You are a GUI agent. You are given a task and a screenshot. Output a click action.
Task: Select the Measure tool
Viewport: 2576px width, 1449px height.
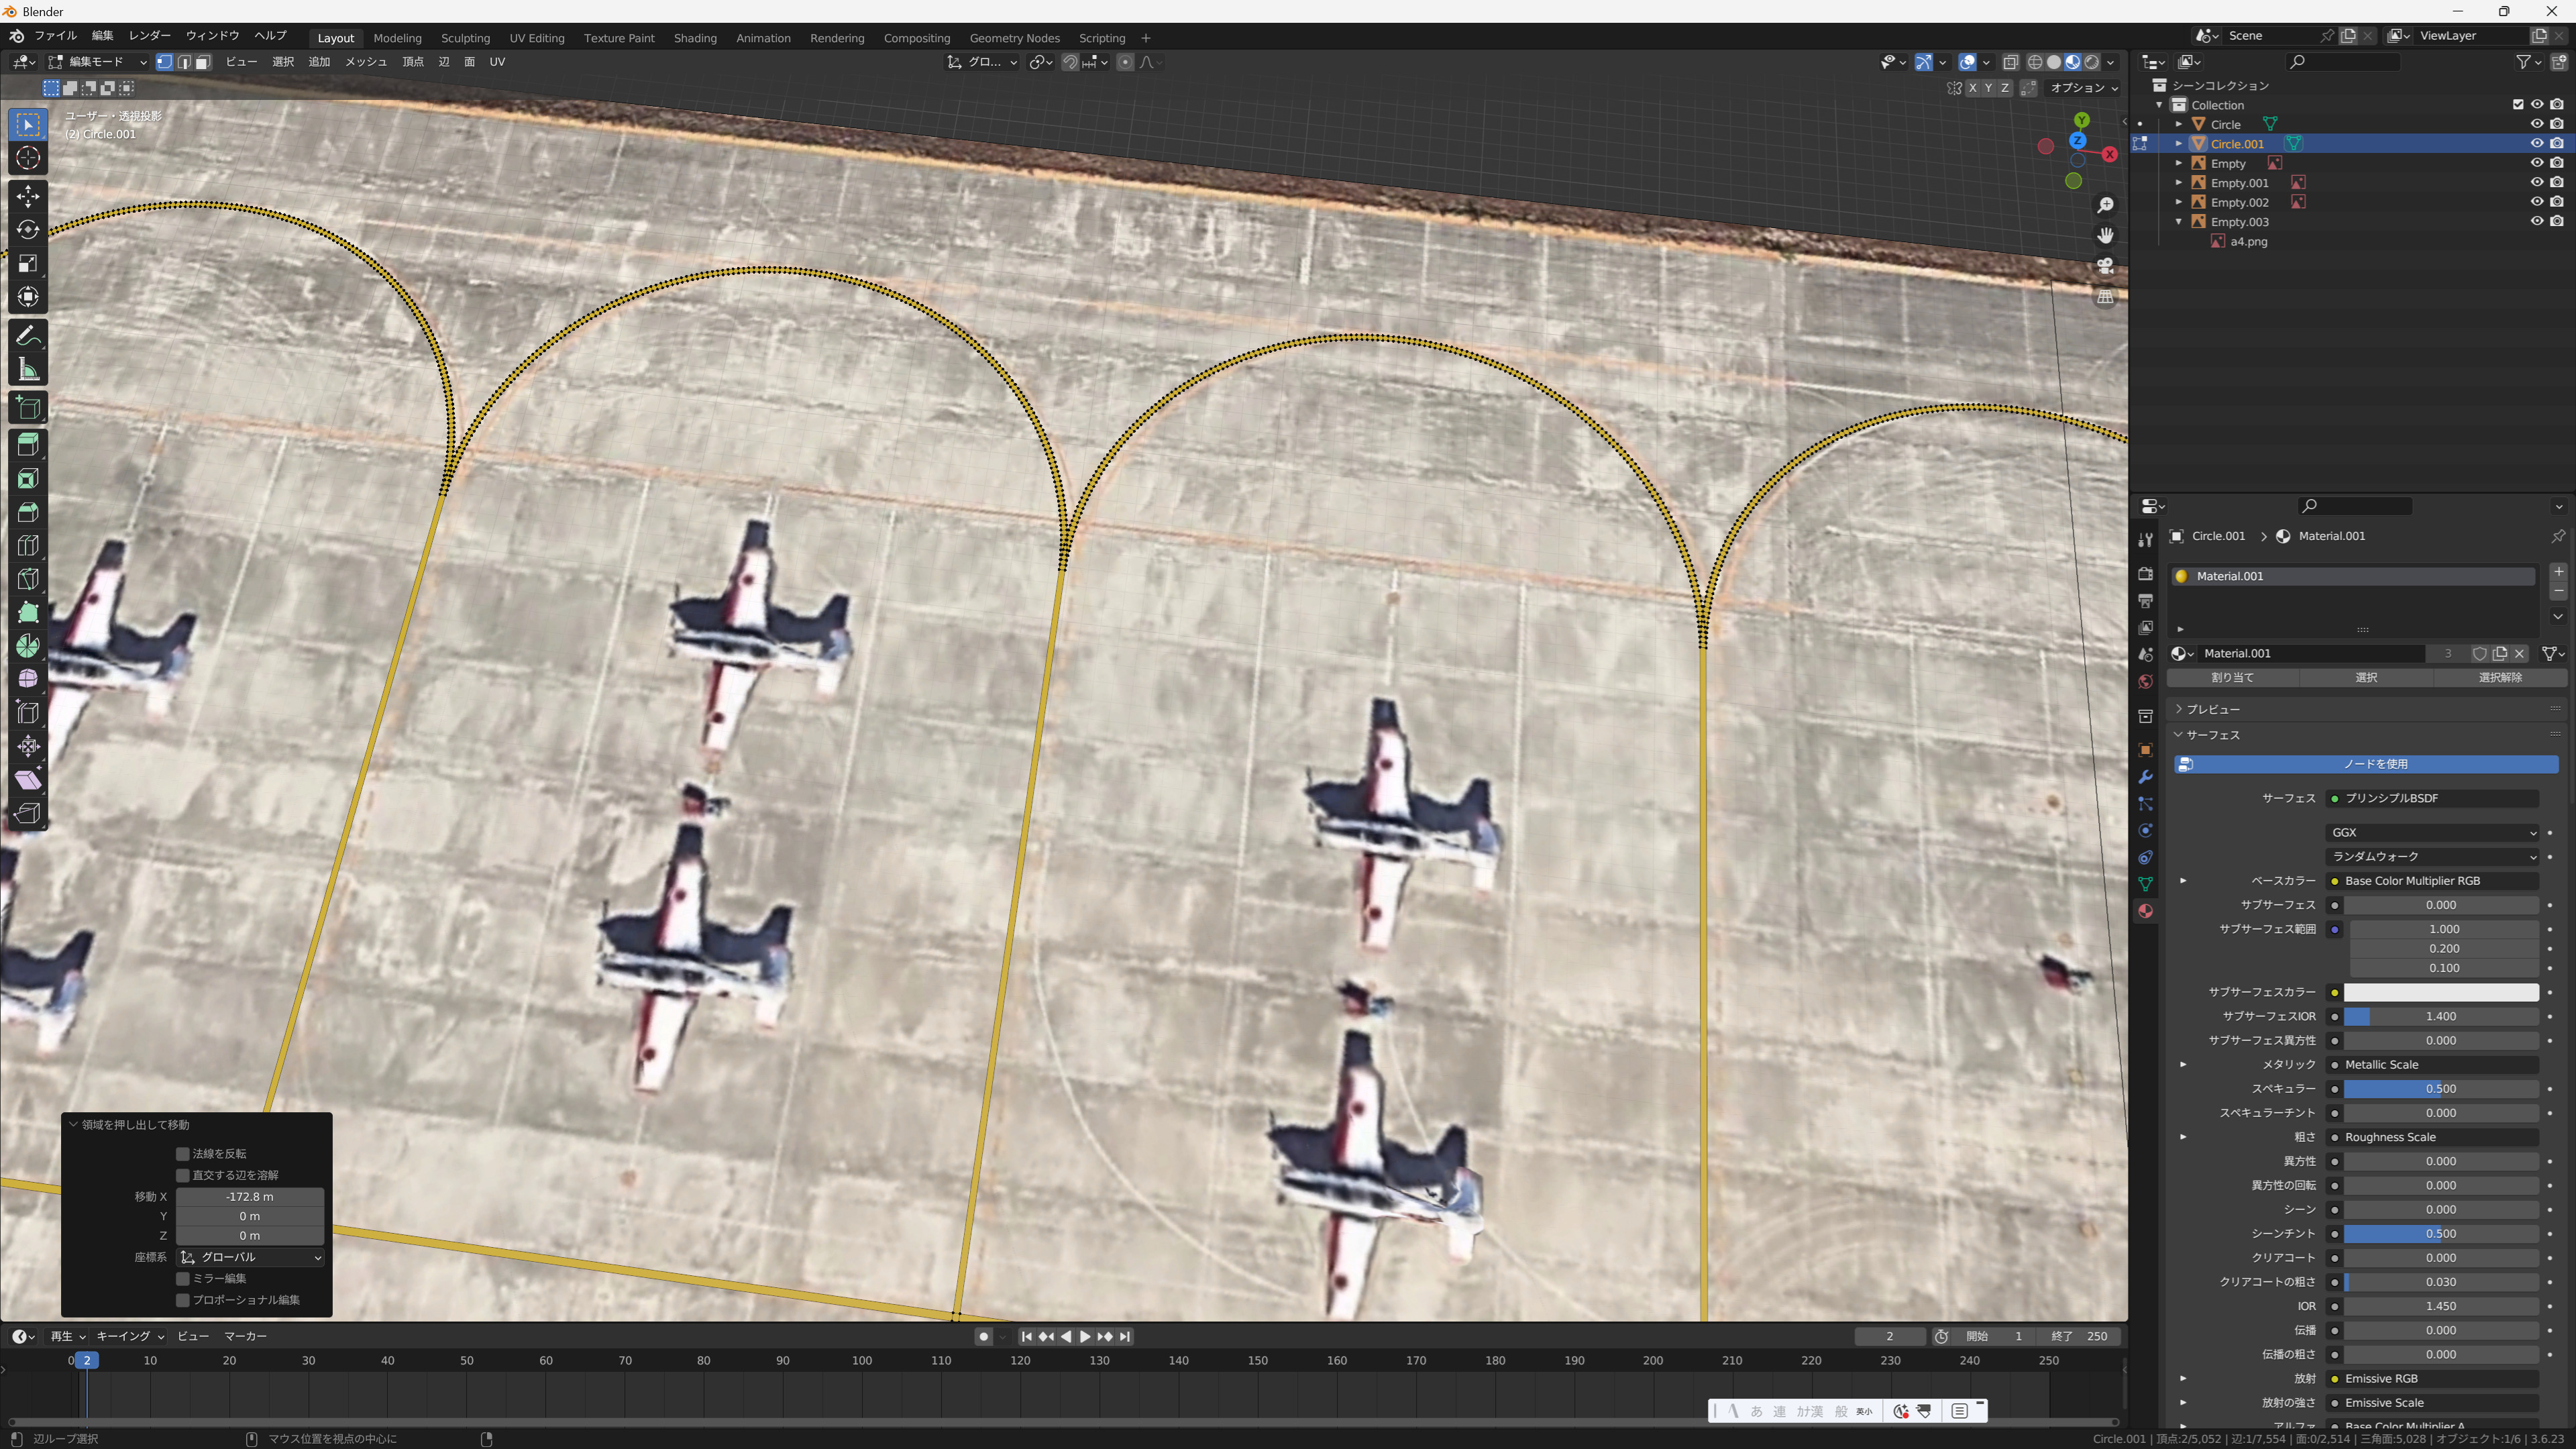click(28, 370)
